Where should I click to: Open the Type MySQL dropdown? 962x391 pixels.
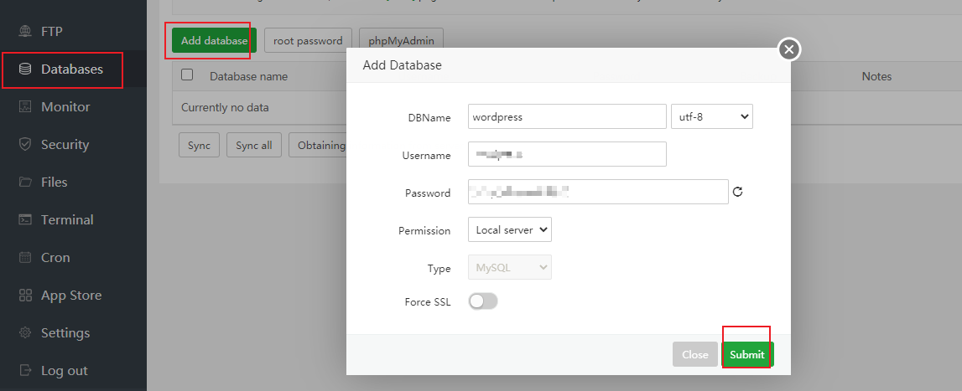tap(509, 268)
